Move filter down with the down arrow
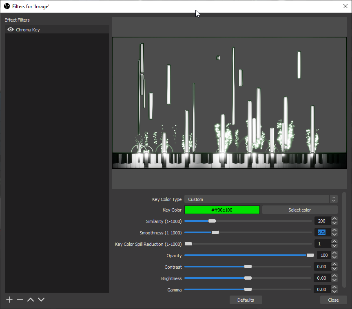 pos(41,300)
